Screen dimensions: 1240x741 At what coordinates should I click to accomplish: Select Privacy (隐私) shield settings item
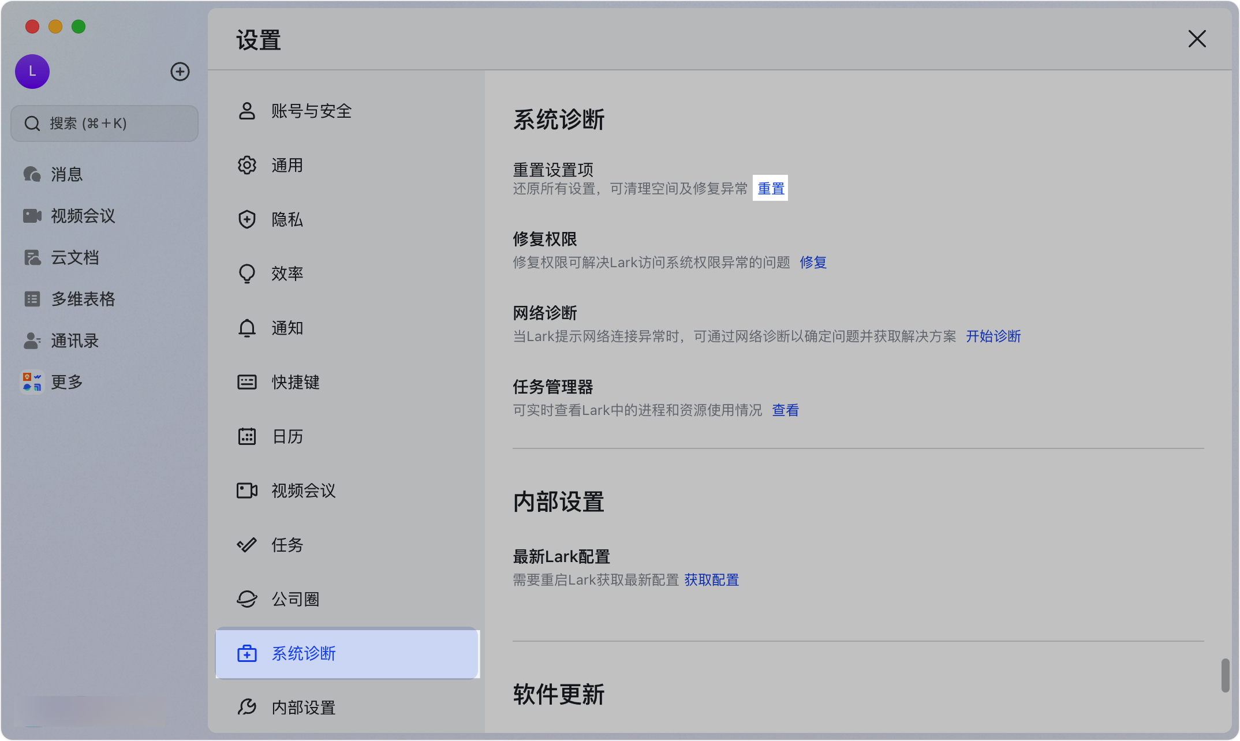point(287,219)
